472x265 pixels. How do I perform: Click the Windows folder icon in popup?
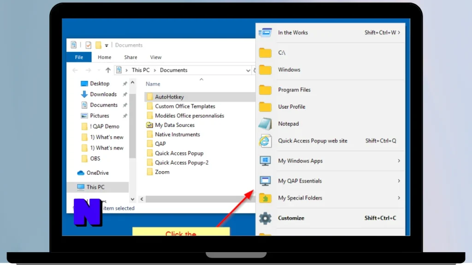point(265,70)
